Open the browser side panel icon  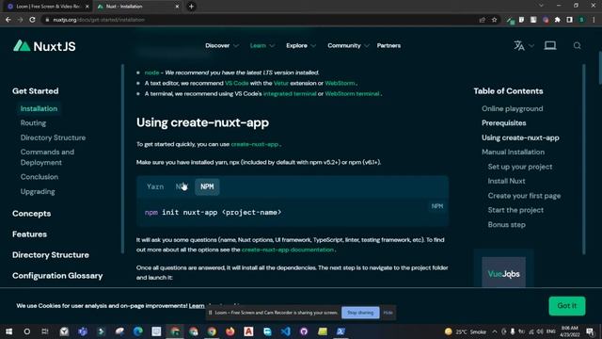click(x=570, y=20)
